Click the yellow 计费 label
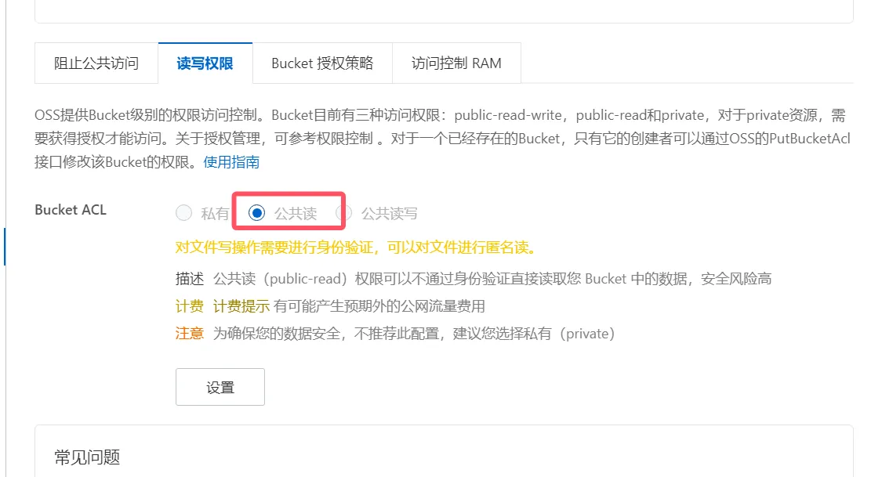Viewport: 882px width, 477px height. click(190, 306)
